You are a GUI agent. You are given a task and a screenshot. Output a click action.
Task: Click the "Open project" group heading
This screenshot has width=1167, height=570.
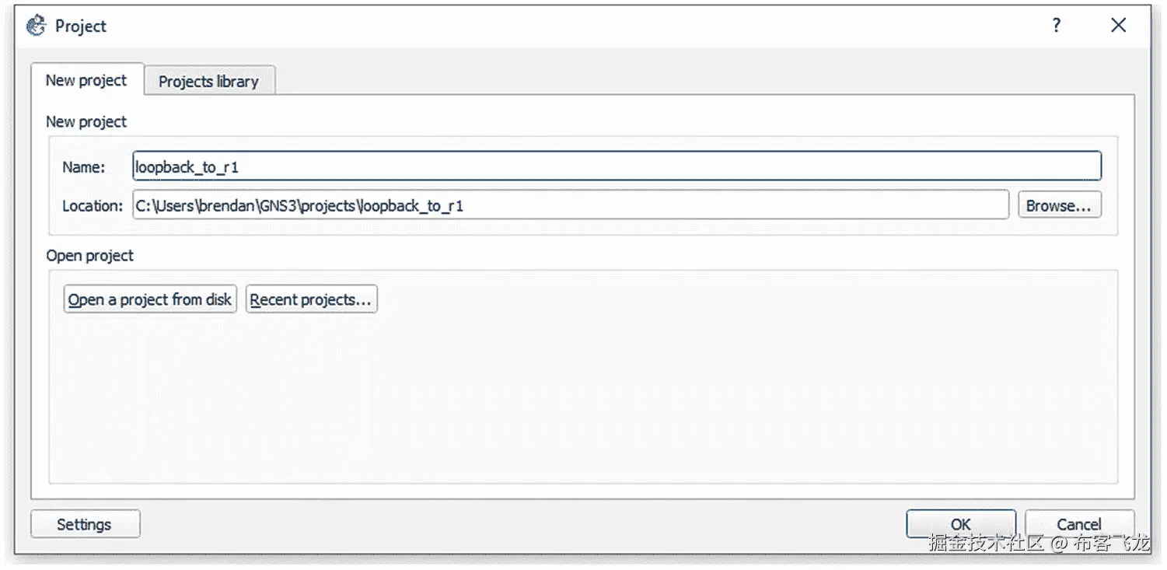pos(90,256)
